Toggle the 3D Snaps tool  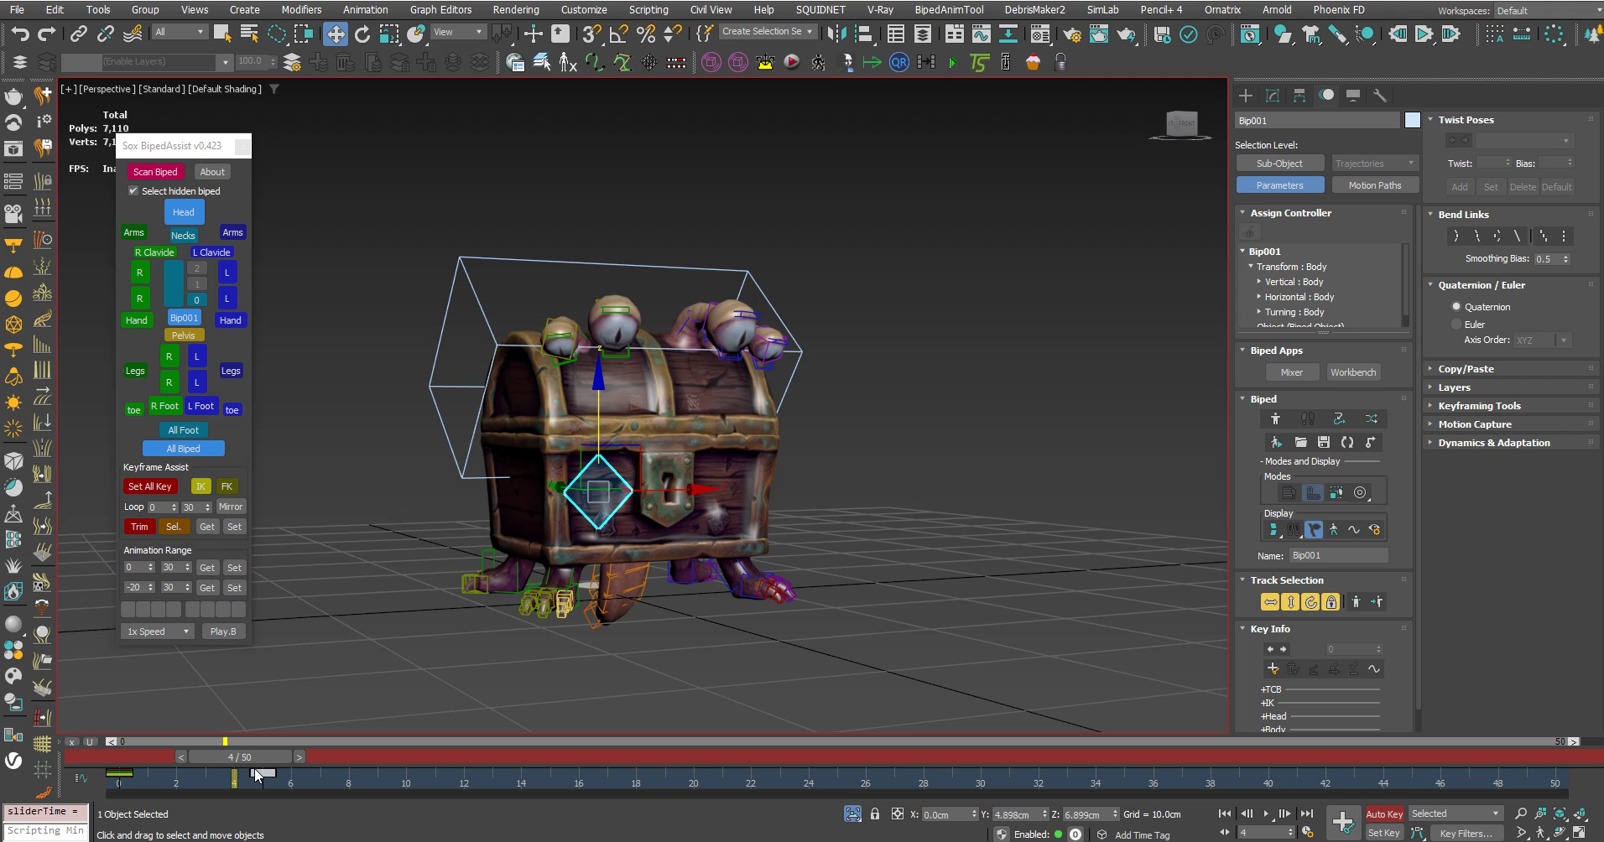591,34
